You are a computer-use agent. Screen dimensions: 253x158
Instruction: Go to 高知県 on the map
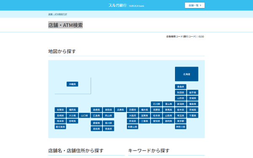(96, 129)
